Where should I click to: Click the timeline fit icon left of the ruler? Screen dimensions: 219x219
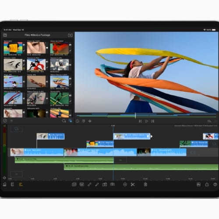[4, 178]
